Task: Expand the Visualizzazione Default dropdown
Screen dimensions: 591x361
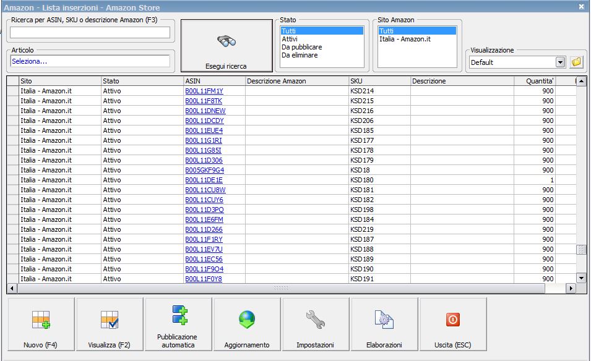Action: (x=561, y=62)
